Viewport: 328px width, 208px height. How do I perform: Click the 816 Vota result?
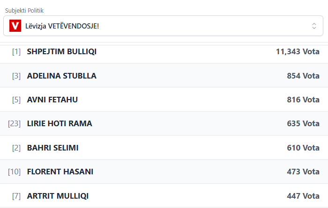(x=303, y=100)
